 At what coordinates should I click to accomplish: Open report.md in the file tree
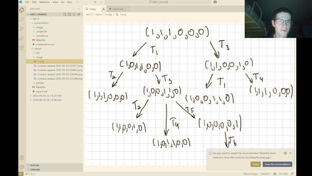[x=55, y=91]
